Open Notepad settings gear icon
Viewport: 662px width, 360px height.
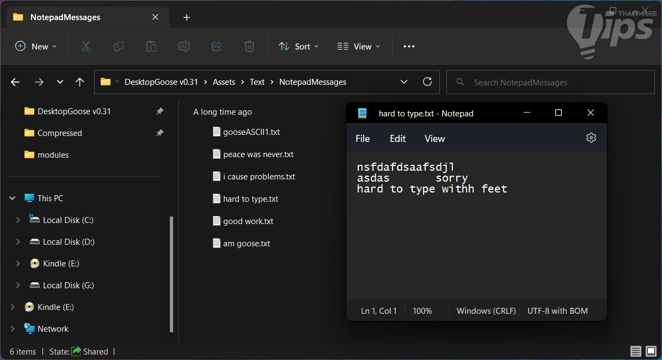591,138
